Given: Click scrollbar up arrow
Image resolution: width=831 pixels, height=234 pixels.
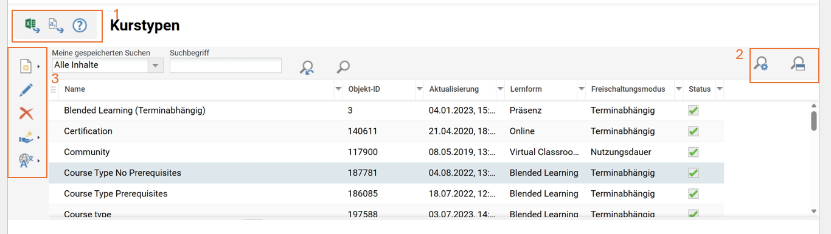Looking at the screenshot, I should click(x=814, y=105).
